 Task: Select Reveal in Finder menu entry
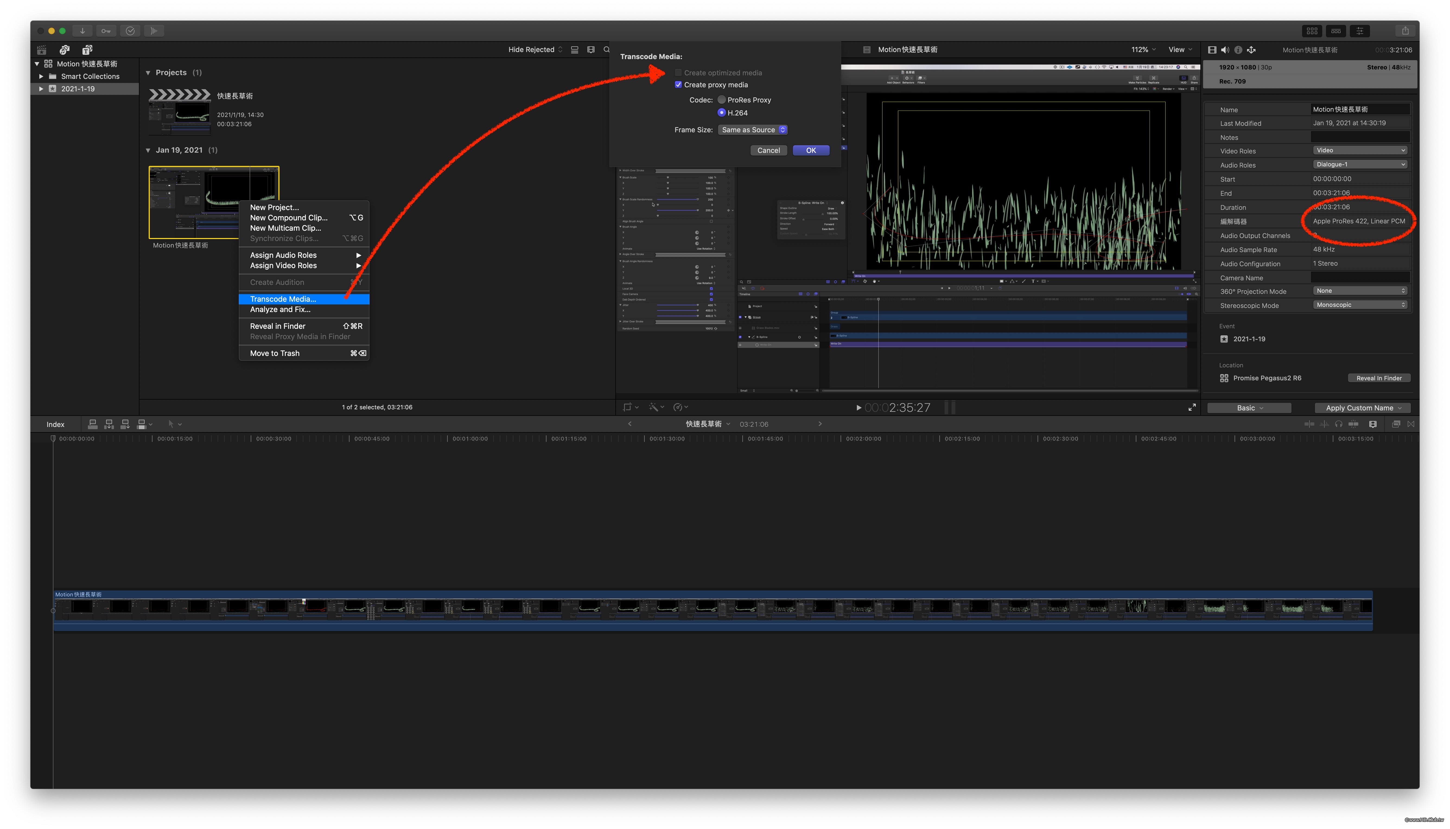point(278,326)
